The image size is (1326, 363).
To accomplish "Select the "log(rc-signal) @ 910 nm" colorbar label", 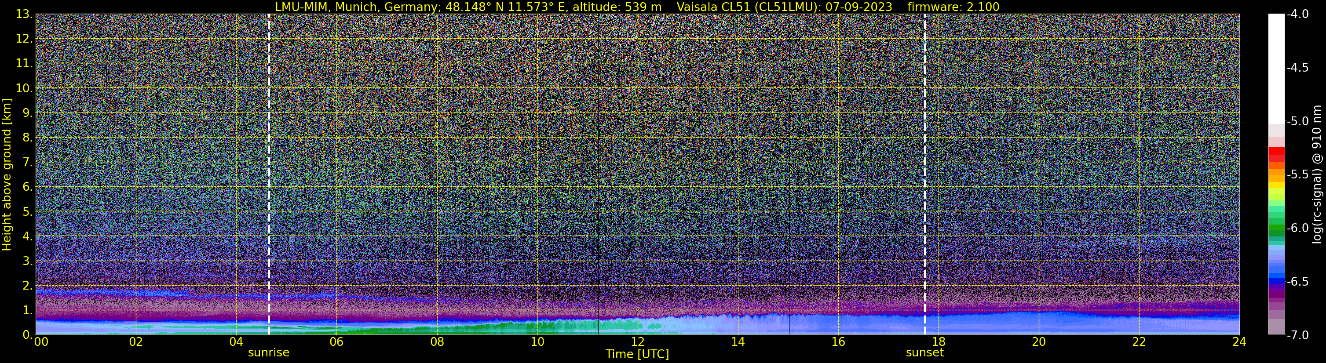I will pos(1317,174).
